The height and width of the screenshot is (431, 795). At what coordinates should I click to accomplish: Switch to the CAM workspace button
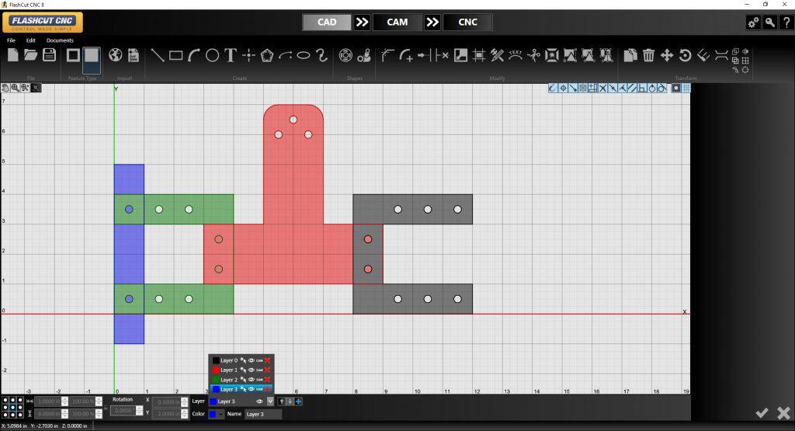tap(397, 22)
